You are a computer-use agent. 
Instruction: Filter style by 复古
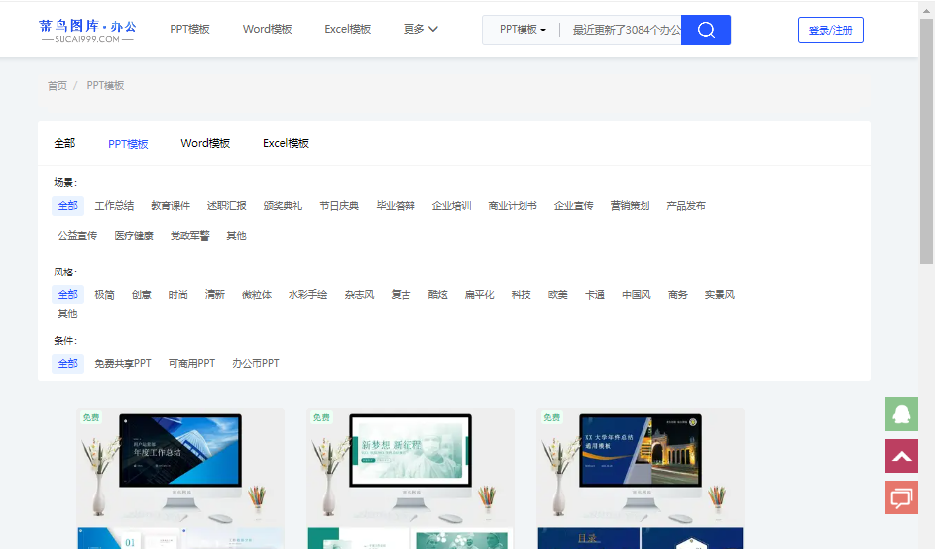click(401, 295)
